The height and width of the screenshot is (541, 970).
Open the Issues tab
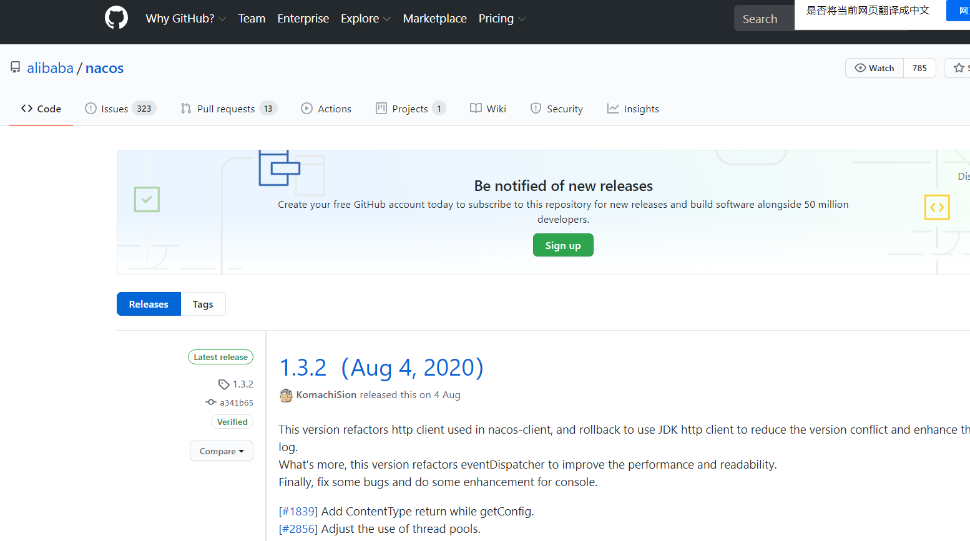[120, 109]
